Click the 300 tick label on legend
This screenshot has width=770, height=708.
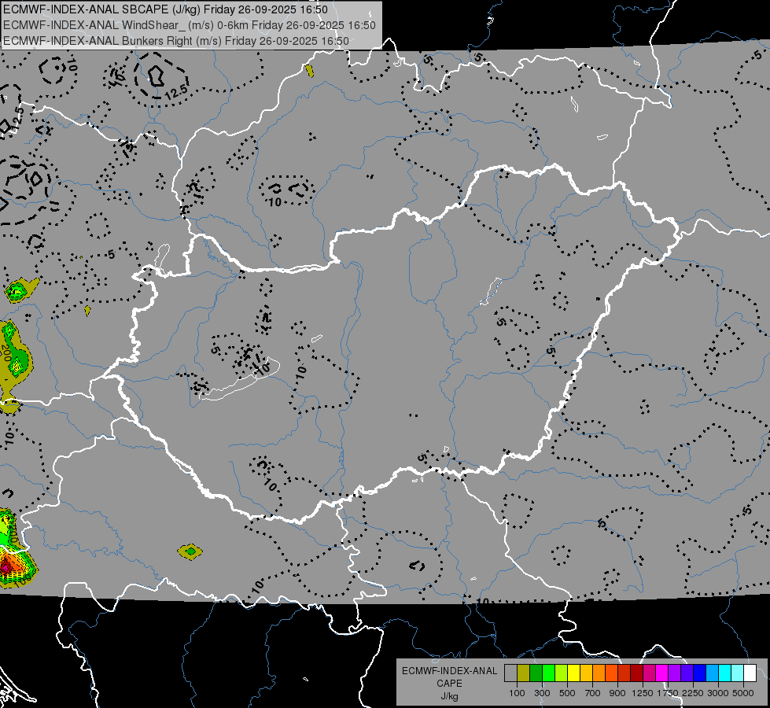click(x=542, y=693)
